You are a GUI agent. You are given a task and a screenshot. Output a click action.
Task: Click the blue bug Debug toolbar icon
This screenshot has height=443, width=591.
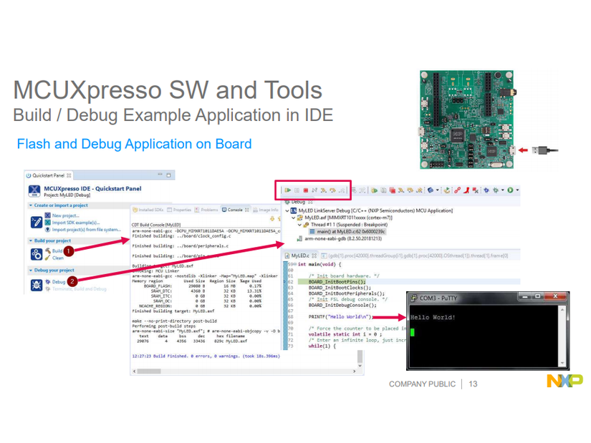click(486, 190)
